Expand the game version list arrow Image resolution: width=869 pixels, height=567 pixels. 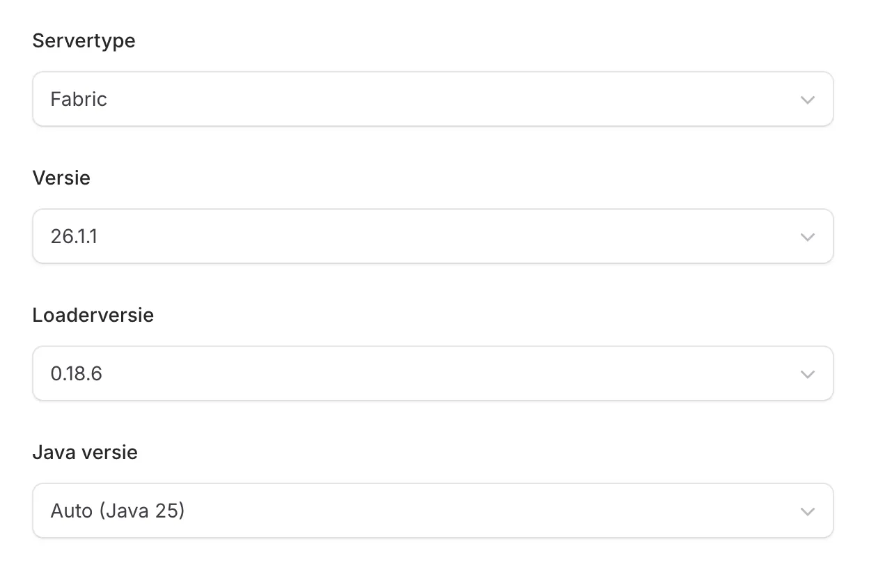point(808,237)
